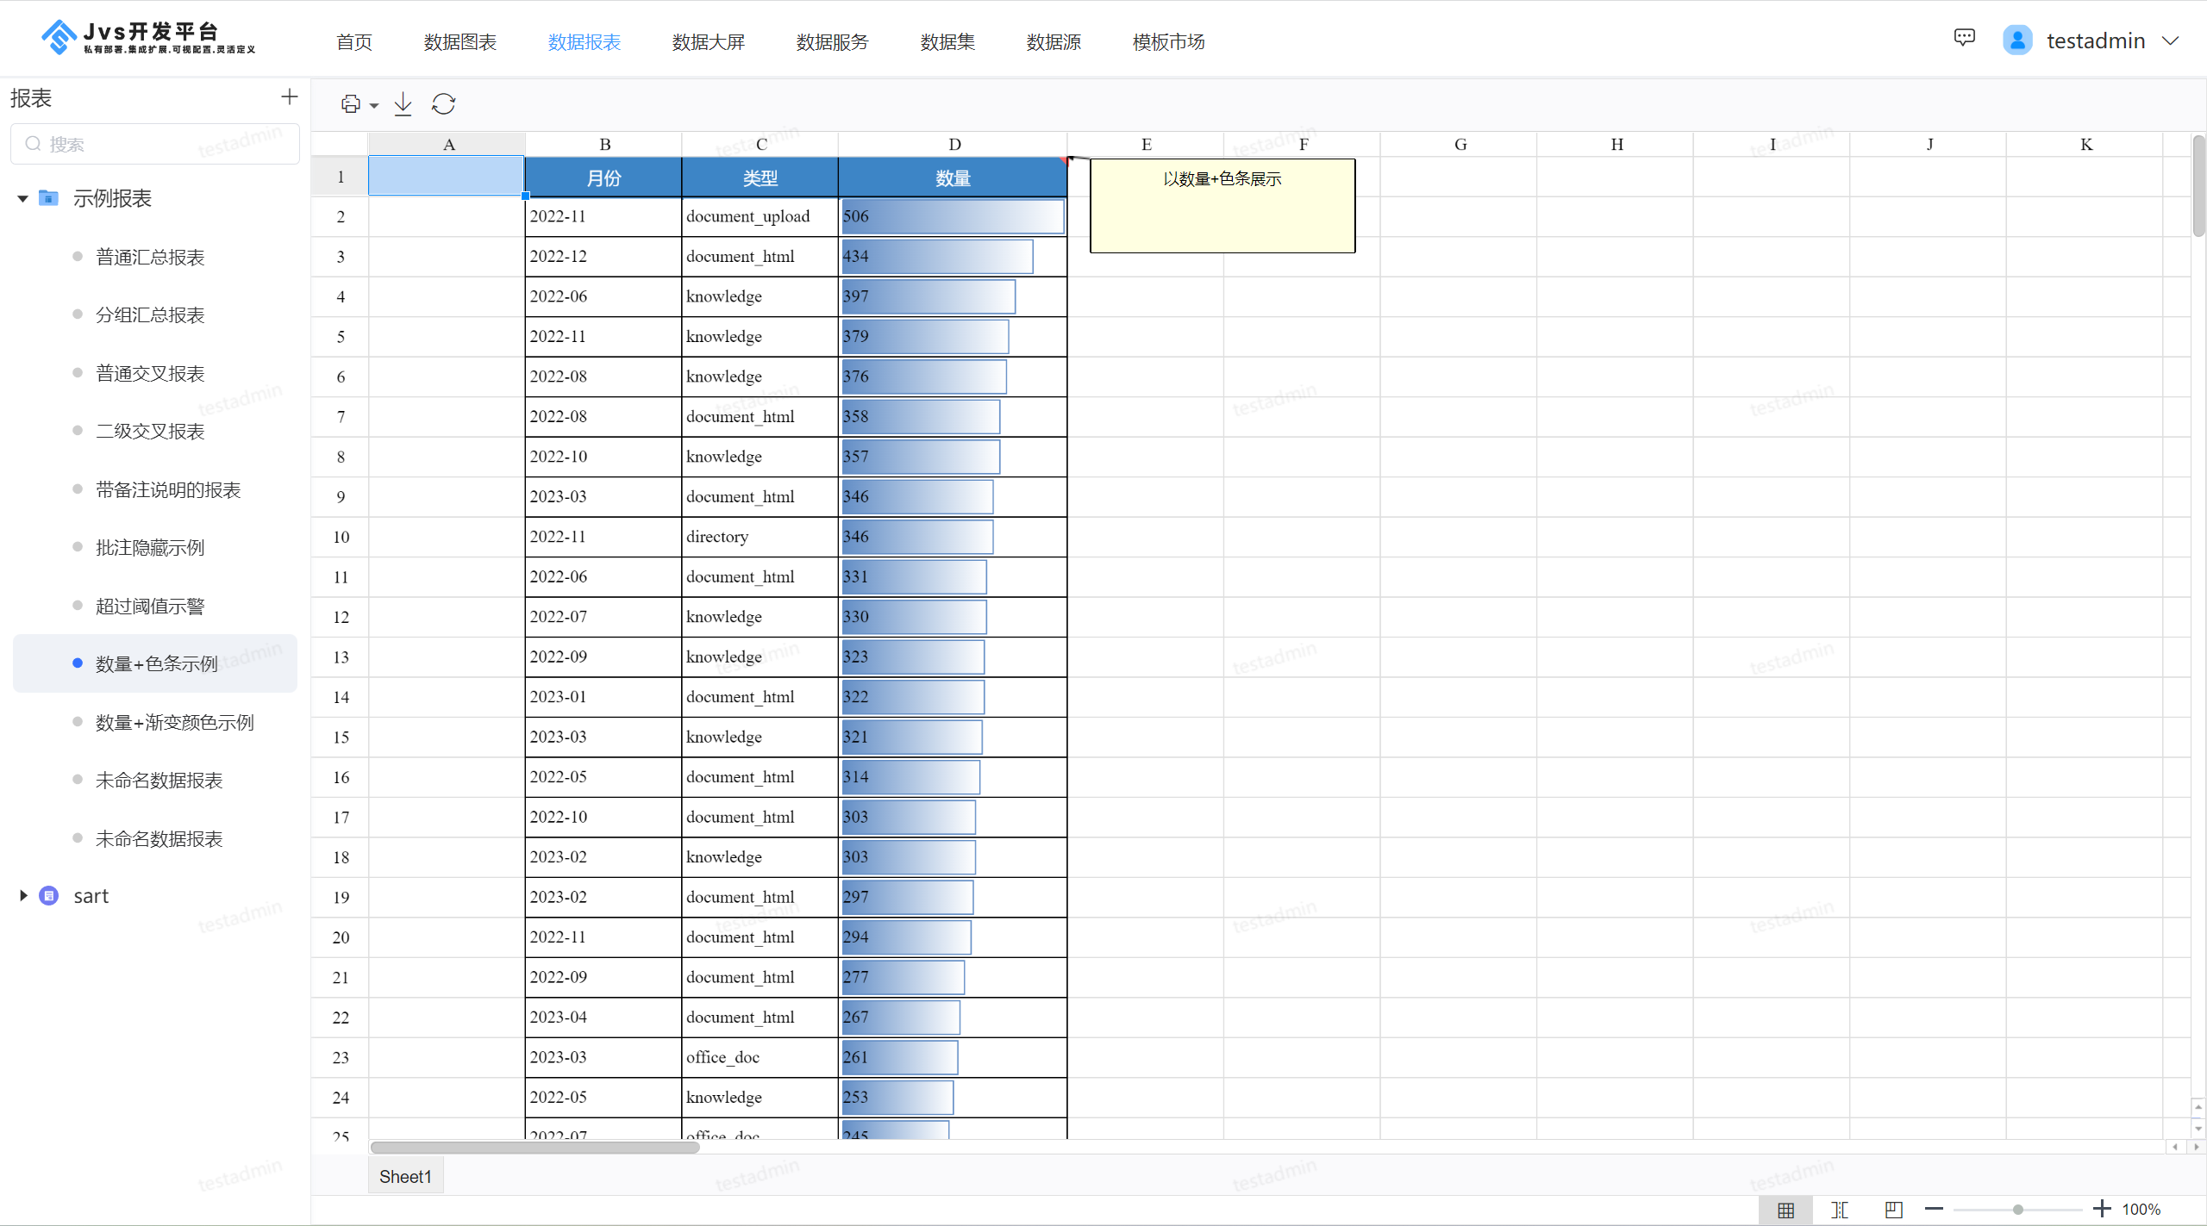This screenshot has width=2207, height=1226.
Task: Click the testadmin avatar icon
Action: tap(2017, 39)
